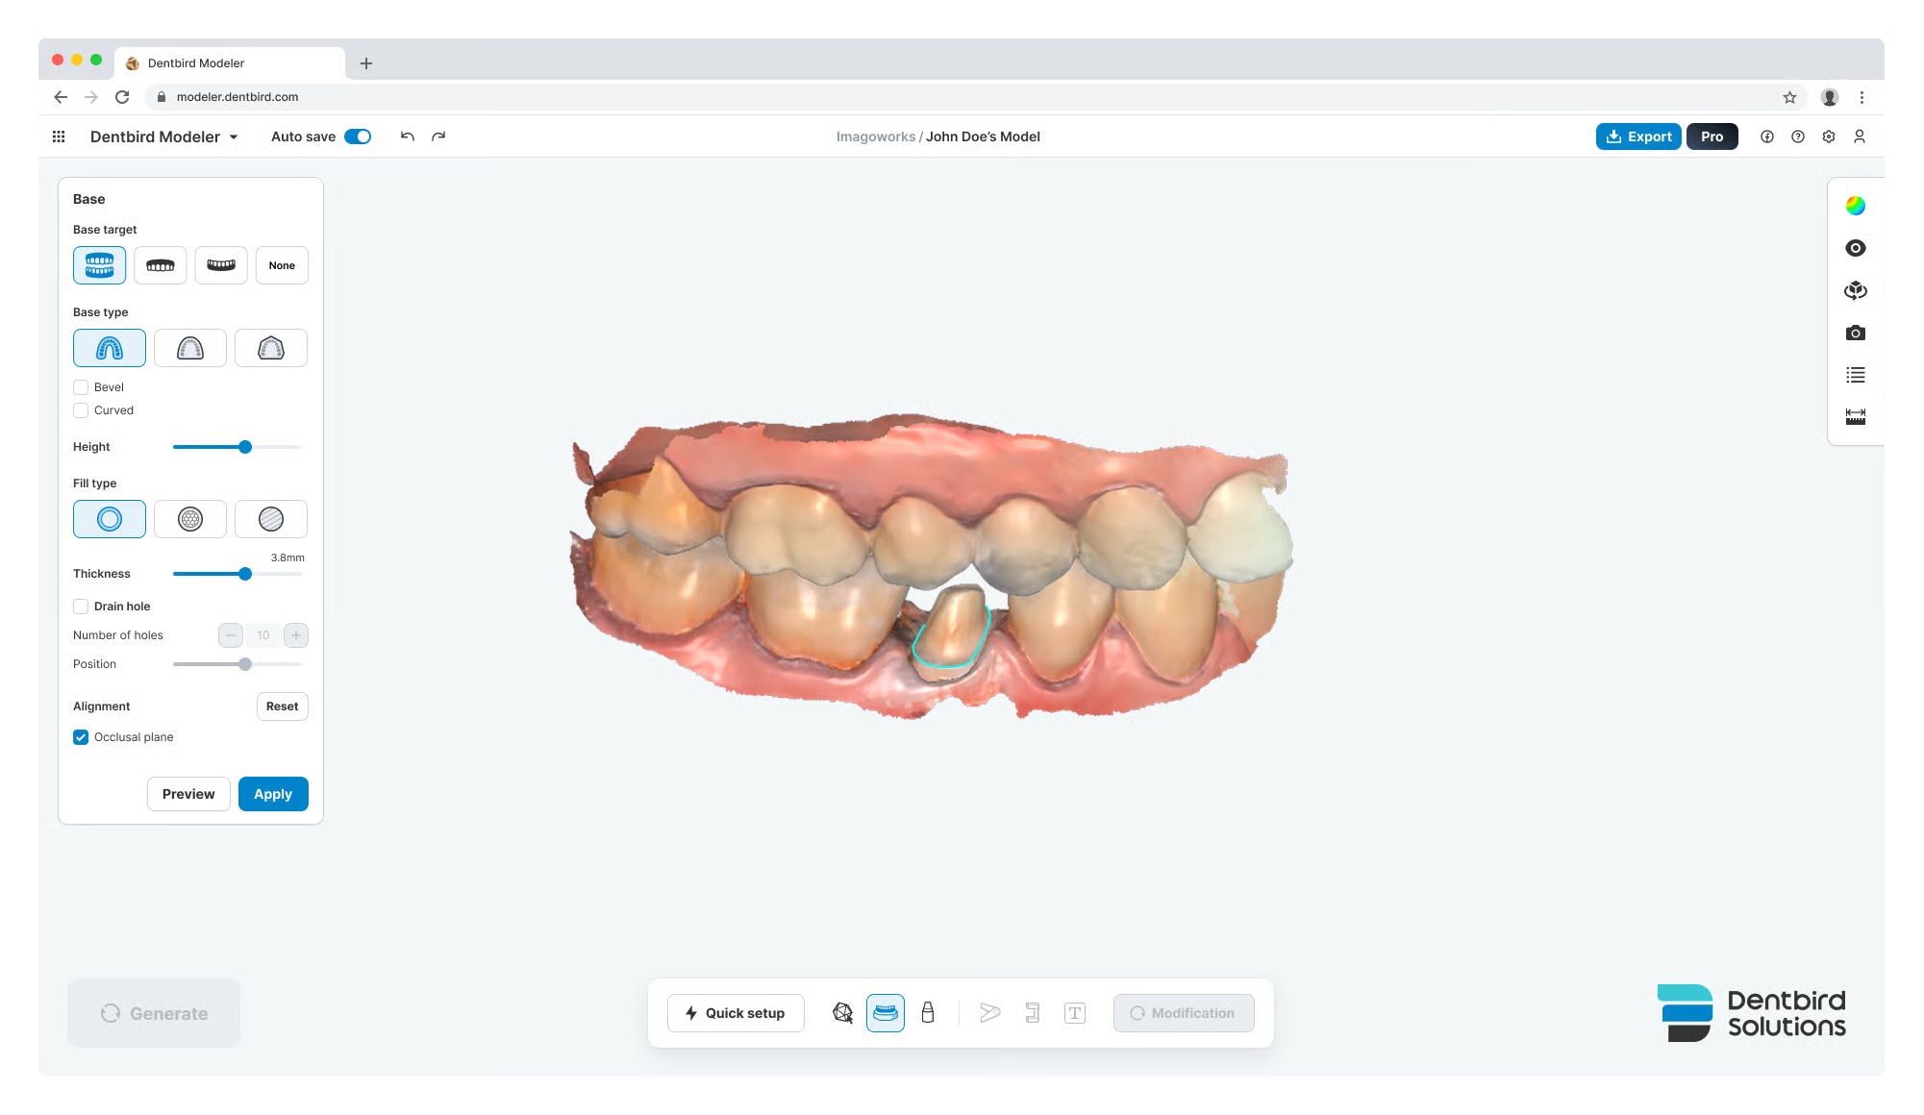This screenshot has width=1924, height=1115.
Task: Turn off Auto save toggle
Action: [x=358, y=136]
